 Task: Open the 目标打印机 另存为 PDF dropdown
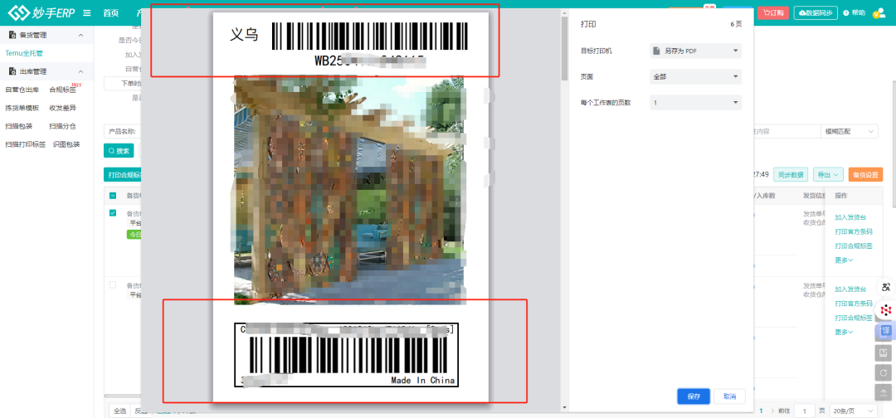tap(695, 51)
